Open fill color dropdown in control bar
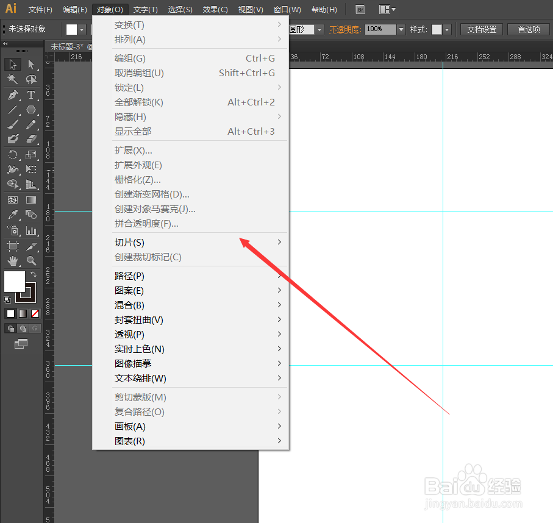The image size is (553, 523). point(82,30)
